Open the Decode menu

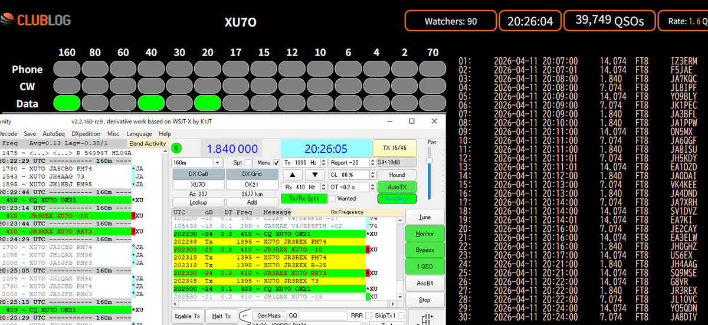tap(8, 134)
